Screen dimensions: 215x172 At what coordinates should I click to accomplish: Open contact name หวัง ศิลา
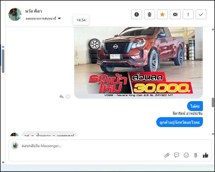click(34, 11)
